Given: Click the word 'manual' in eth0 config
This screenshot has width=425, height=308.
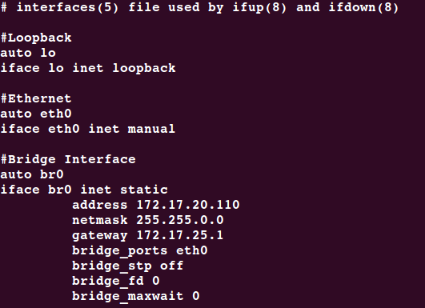Looking at the screenshot, I should [151, 129].
